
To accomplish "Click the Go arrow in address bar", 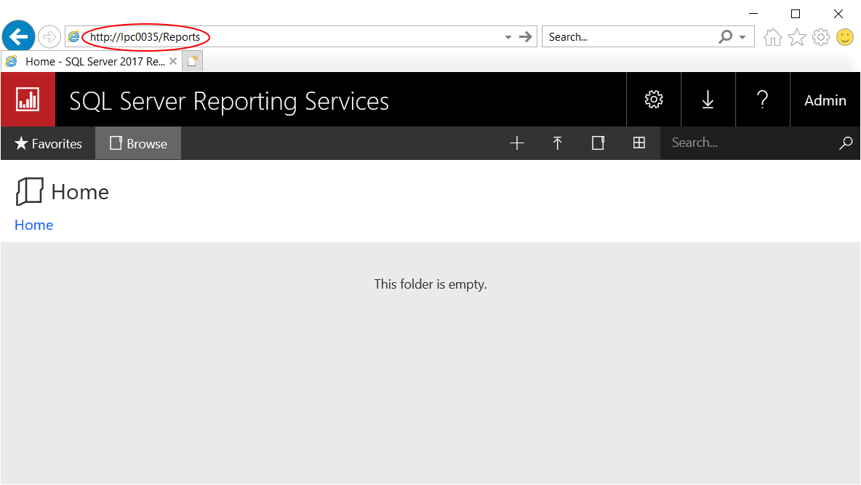I will pyautogui.click(x=526, y=37).
